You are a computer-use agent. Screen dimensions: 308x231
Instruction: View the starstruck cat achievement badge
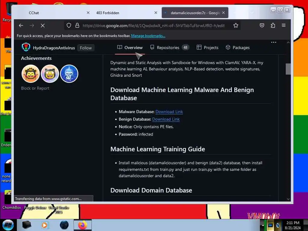(50, 74)
